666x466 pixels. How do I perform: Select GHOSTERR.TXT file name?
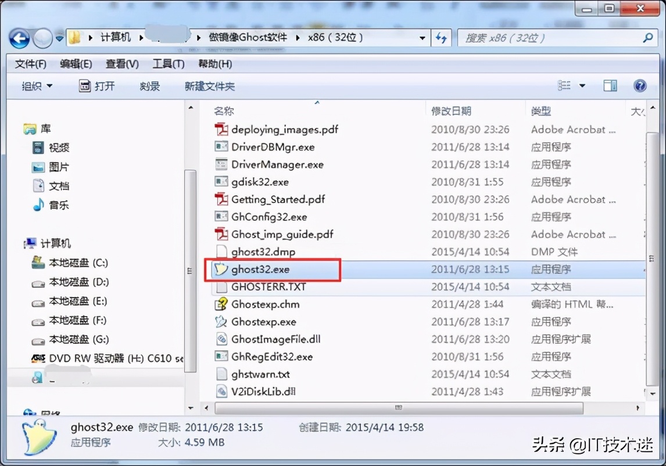[x=268, y=286]
